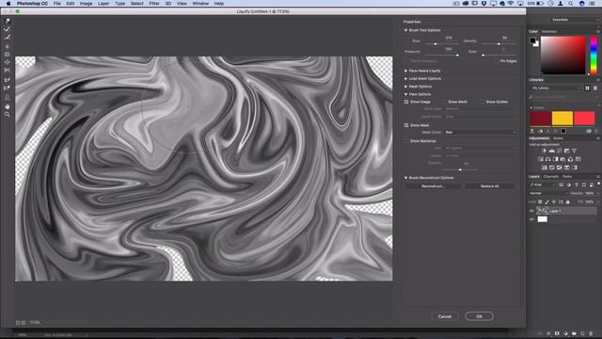Switch to the Styles tab
The image size is (602, 339).
click(x=558, y=138)
